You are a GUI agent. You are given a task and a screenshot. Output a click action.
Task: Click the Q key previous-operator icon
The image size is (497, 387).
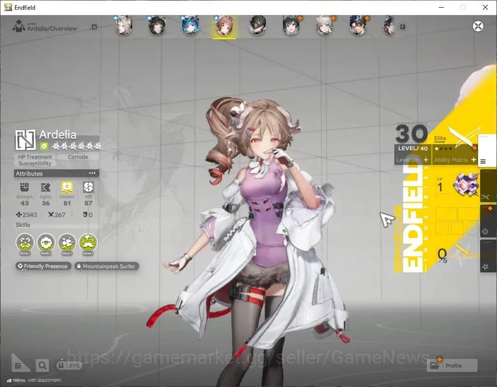[x=94, y=27]
